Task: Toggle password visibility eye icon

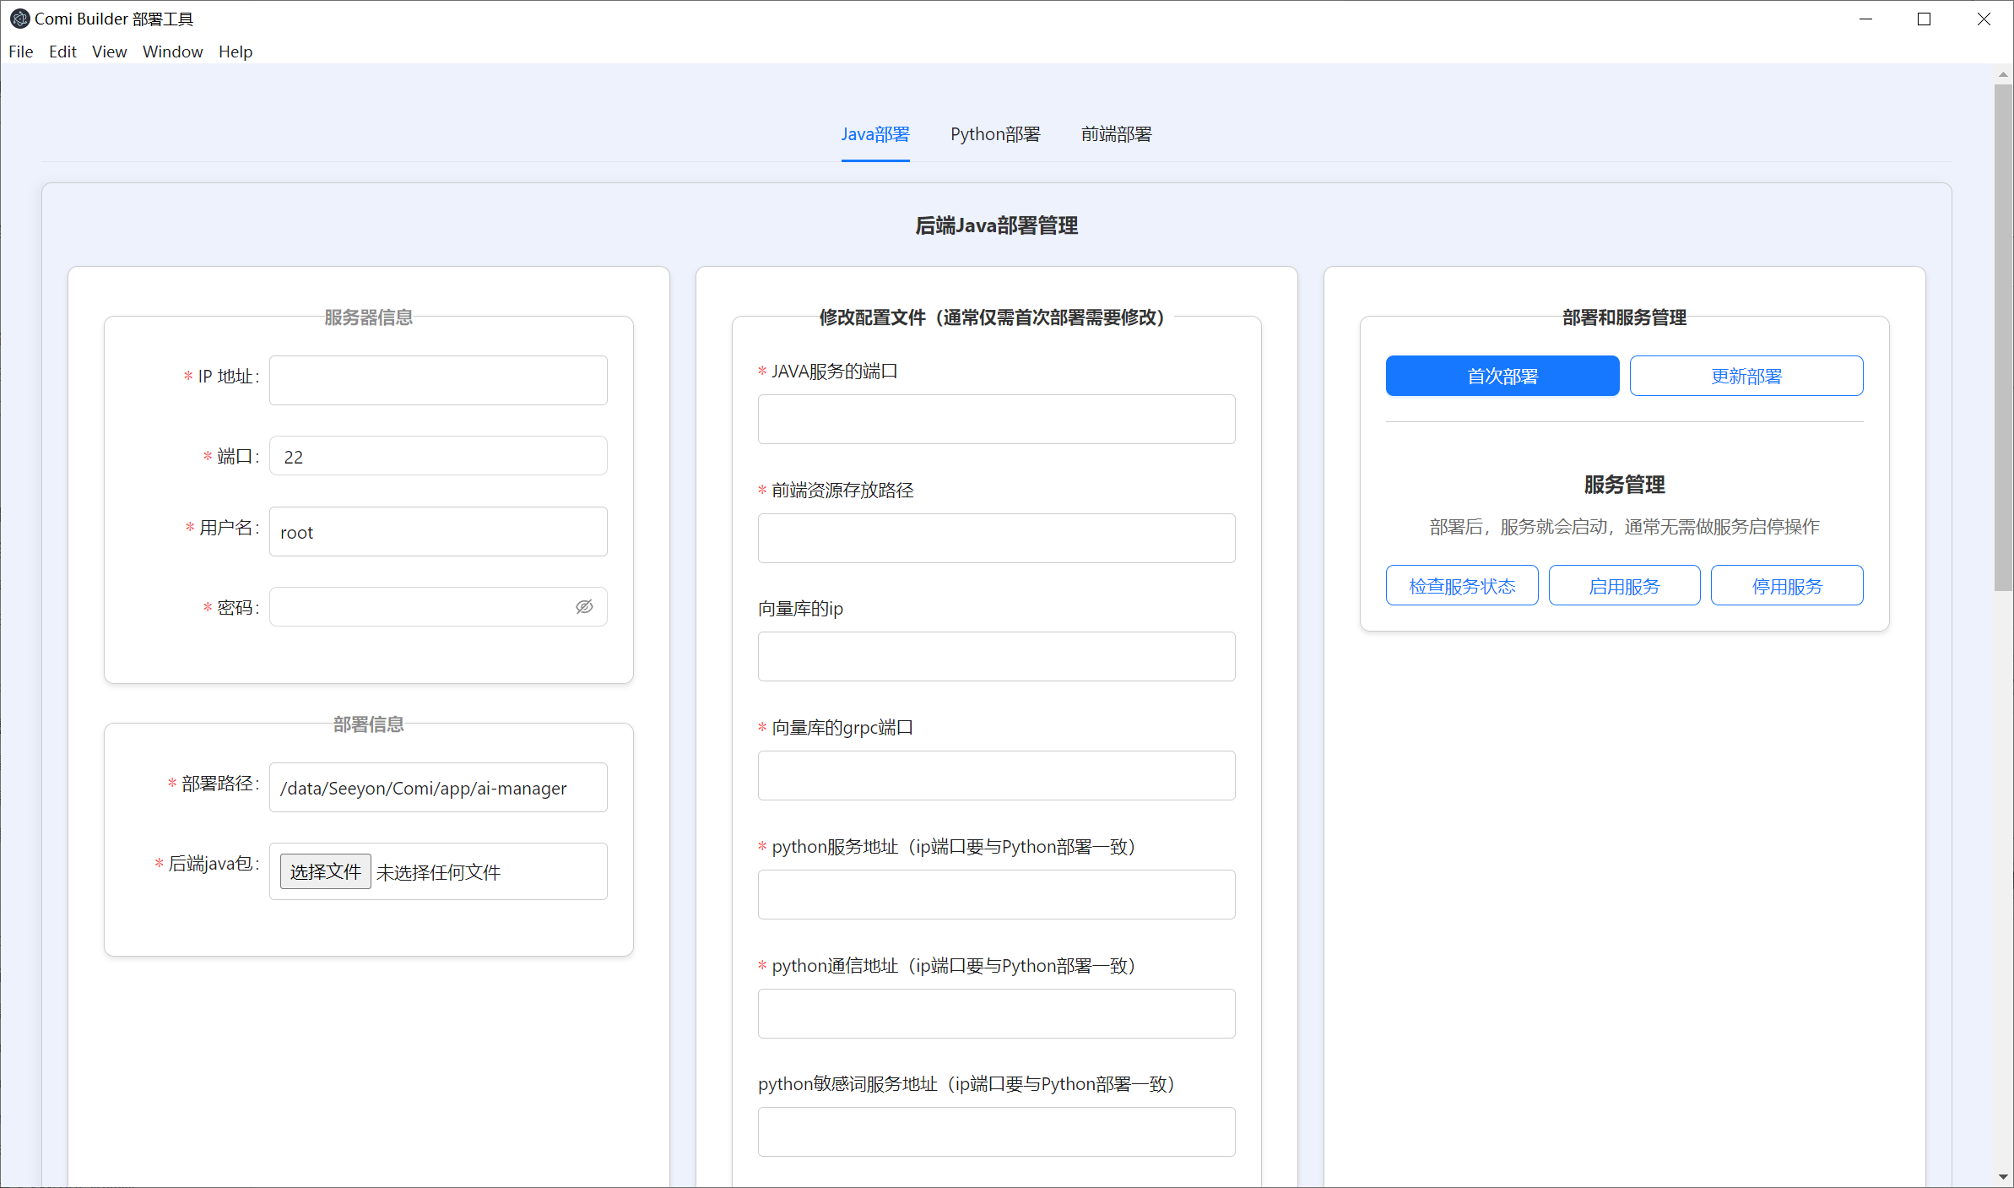Action: coord(584,607)
